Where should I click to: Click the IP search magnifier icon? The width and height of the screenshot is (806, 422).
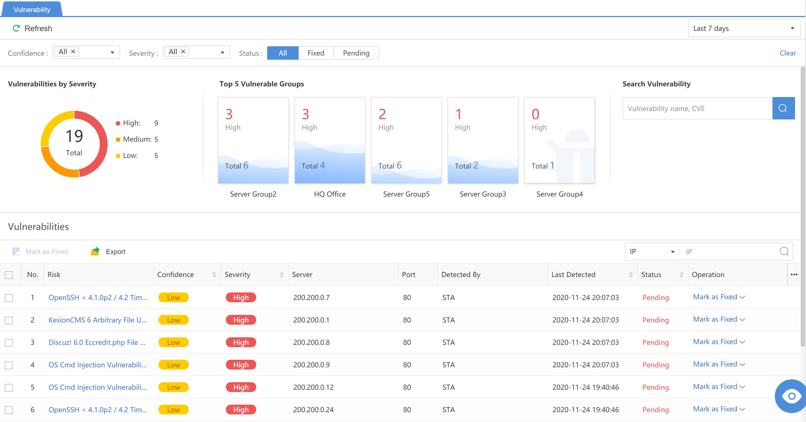coord(784,252)
